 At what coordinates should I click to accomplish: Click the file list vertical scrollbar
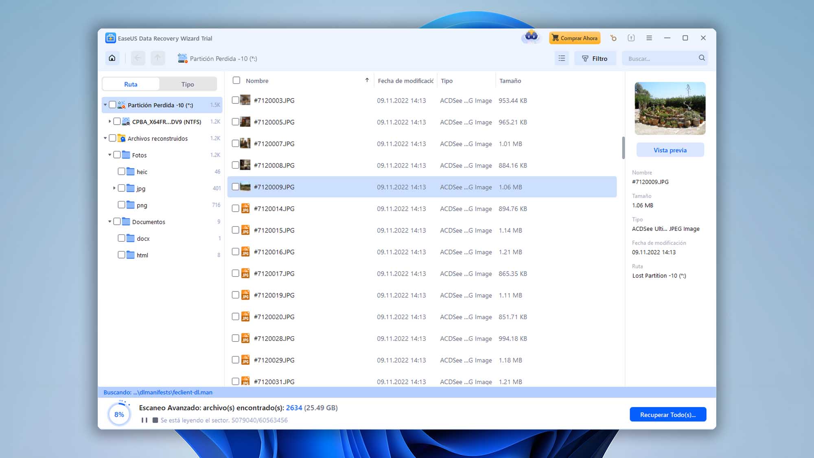coord(623,148)
